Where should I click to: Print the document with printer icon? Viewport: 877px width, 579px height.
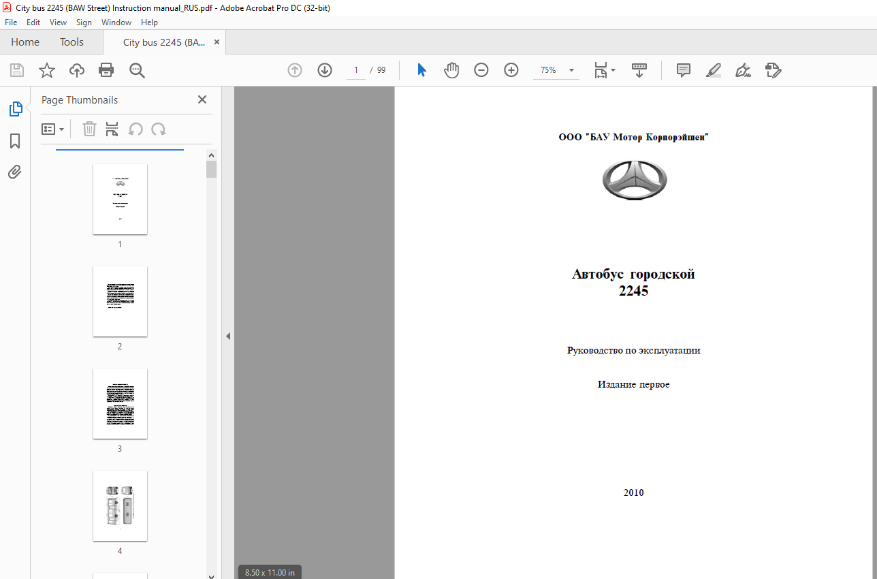pyautogui.click(x=106, y=70)
